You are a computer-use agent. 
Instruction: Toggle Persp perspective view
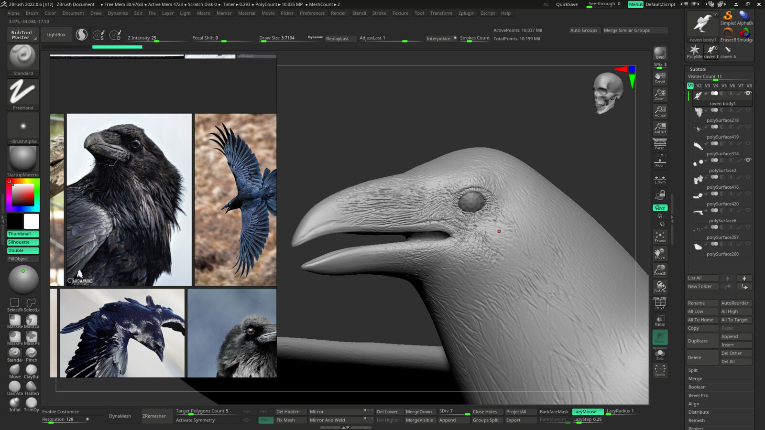(x=660, y=144)
